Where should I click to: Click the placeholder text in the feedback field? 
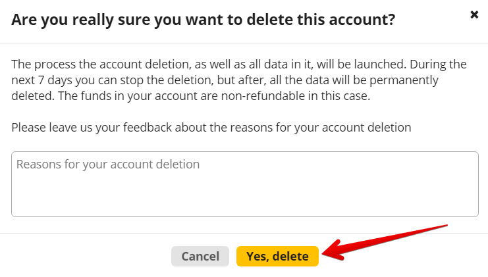pos(108,164)
